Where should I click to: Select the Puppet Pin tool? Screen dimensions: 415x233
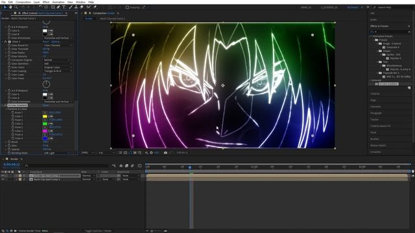pos(95,7)
